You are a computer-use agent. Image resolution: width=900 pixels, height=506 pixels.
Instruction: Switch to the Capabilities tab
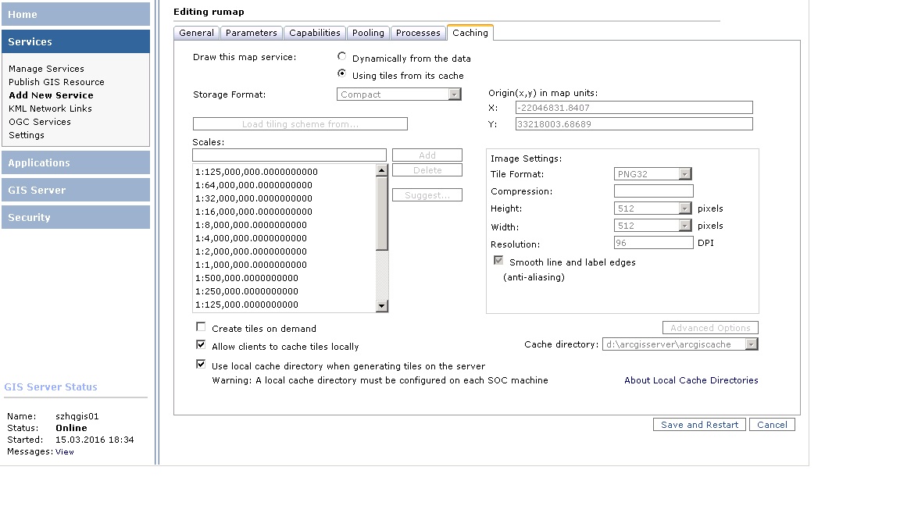click(314, 33)
